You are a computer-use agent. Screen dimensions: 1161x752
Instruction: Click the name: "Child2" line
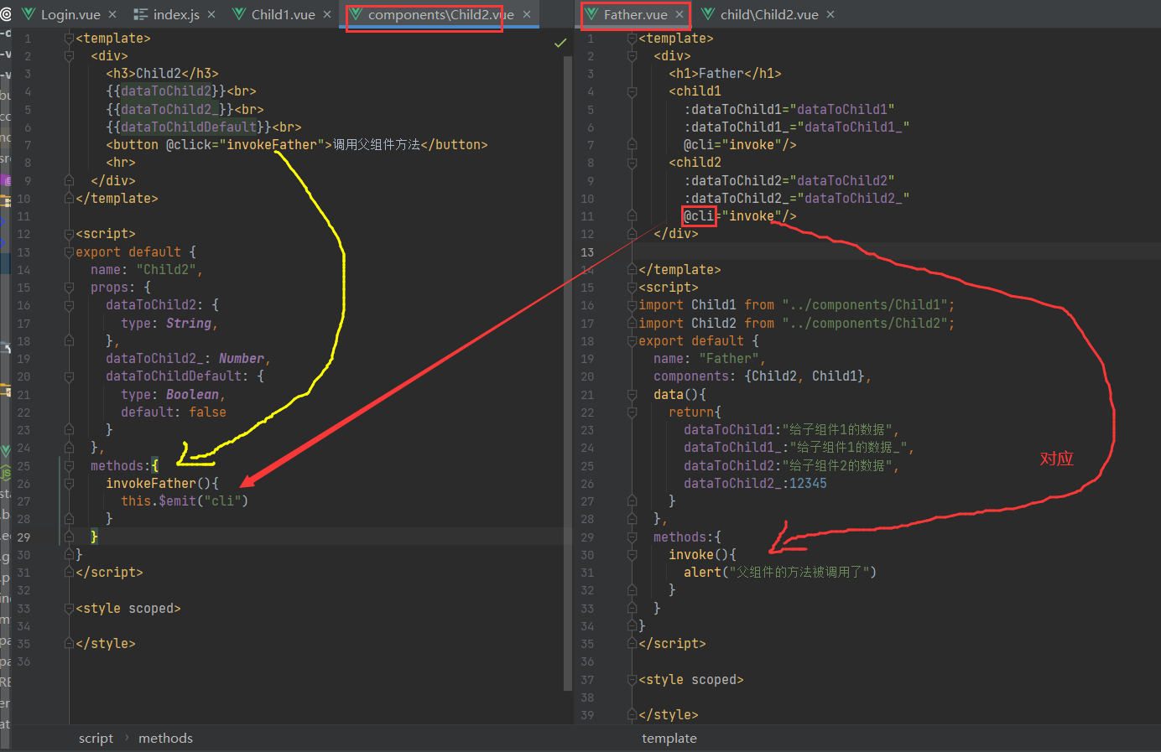point(147,270)
